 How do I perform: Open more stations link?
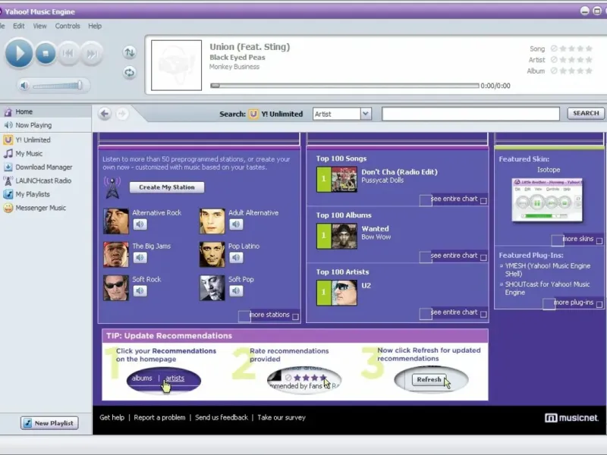269,315
